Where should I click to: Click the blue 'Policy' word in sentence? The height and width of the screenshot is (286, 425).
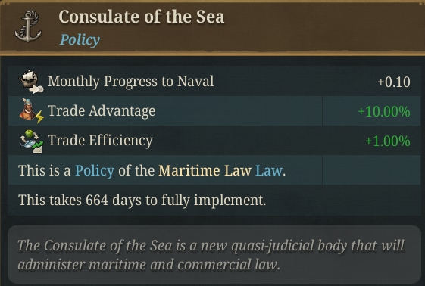[95, 171]
